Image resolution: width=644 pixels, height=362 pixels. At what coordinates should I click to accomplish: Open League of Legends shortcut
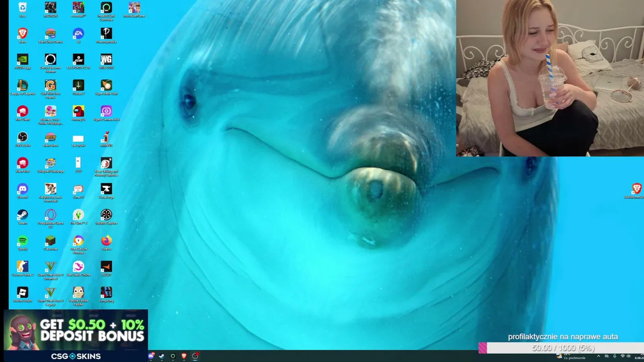coord(22,87)
